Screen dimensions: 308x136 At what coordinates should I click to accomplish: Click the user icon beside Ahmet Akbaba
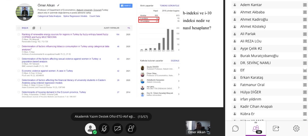235,12
